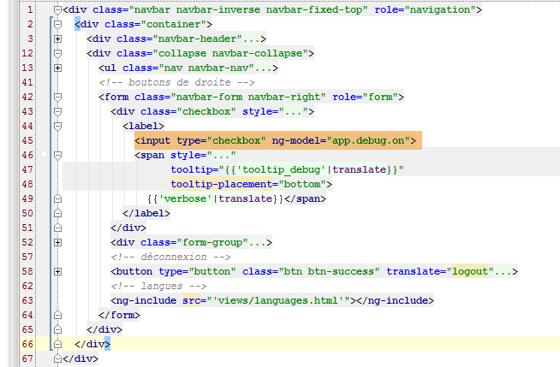The height and width of the screenshot is (367, 560).
Task: Collapse the navbar-form element on line 42
Action: 57,97
